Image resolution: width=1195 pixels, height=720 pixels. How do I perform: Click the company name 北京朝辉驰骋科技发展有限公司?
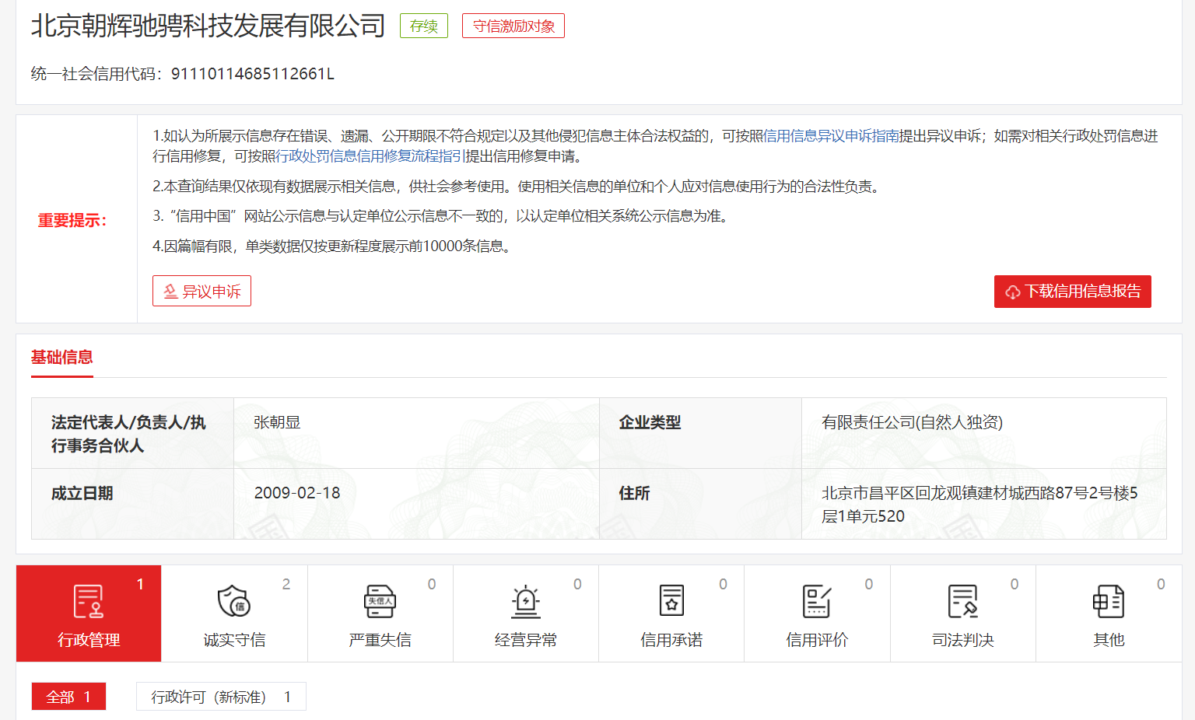[x=208, y=26]
